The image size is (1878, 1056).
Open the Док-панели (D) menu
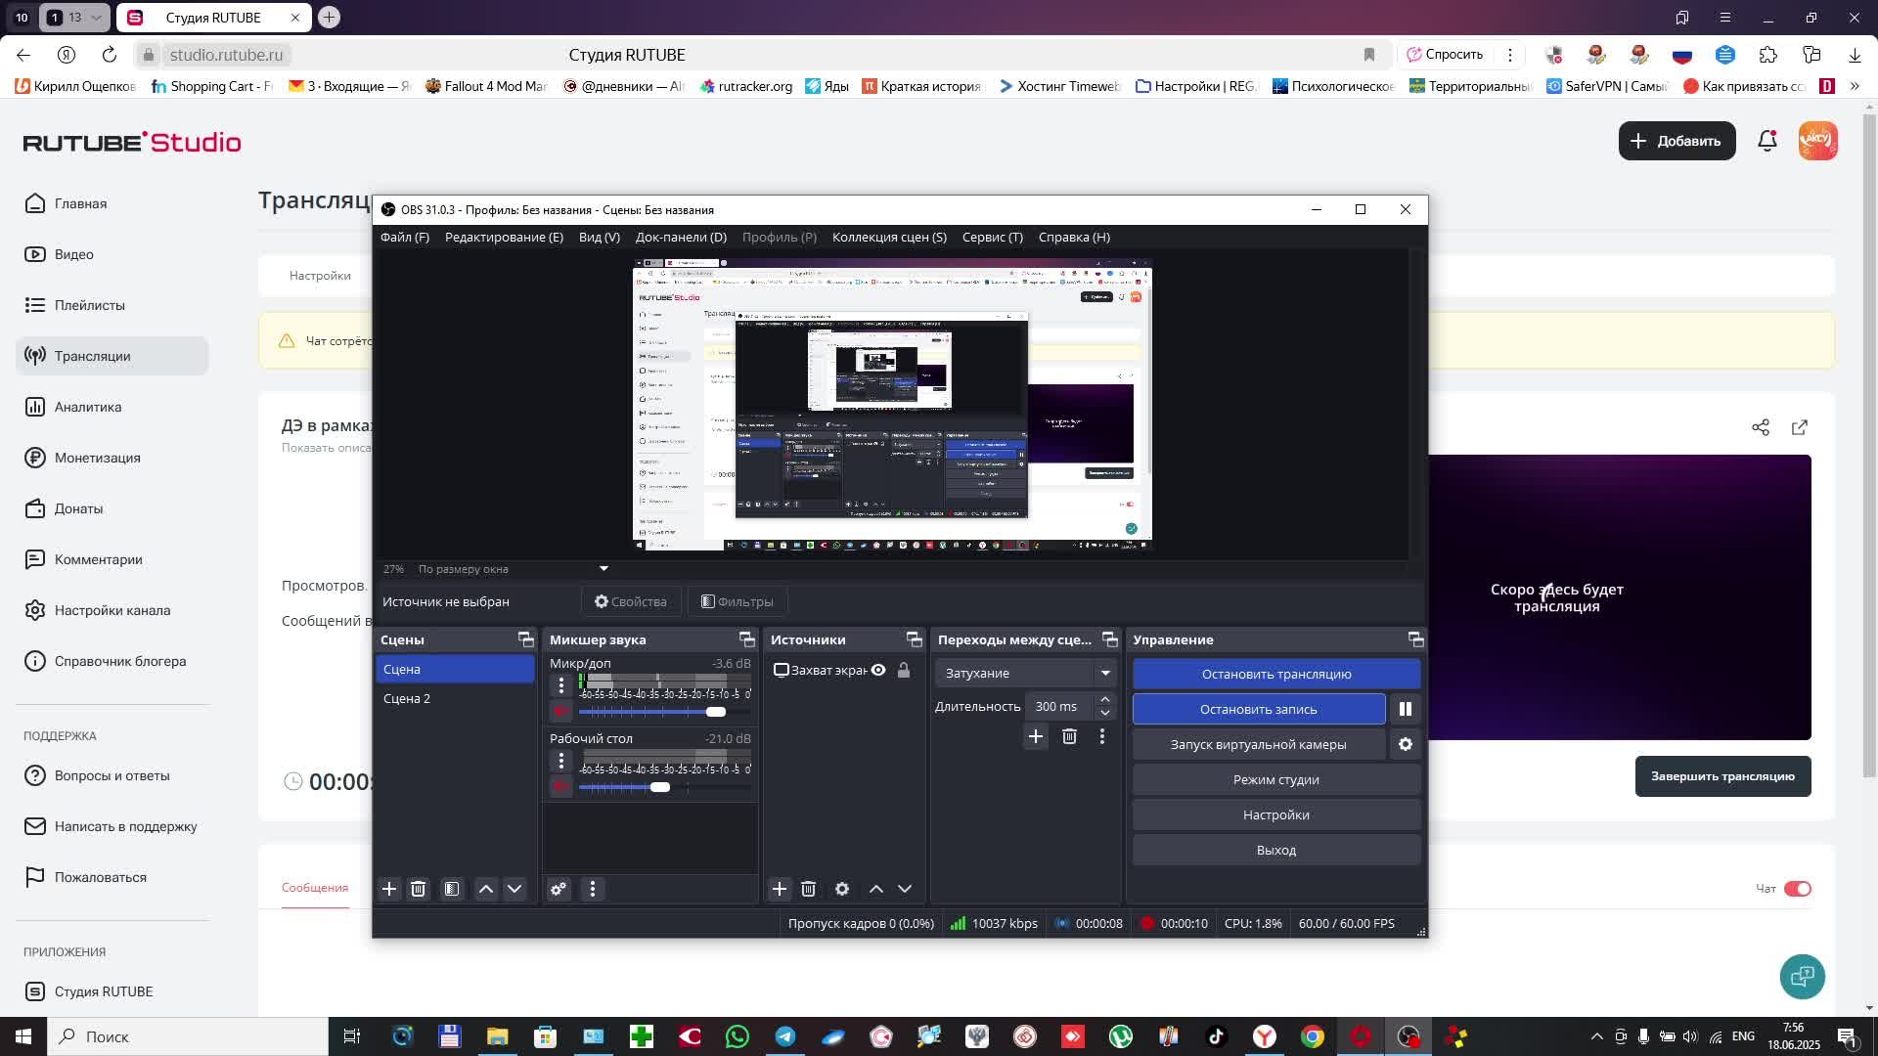tap(681, 237)
